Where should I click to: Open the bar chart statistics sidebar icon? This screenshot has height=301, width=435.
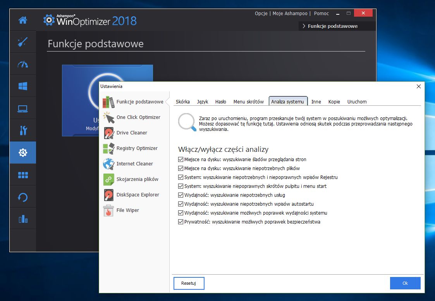pyautogui.click(x=23, y=219)
